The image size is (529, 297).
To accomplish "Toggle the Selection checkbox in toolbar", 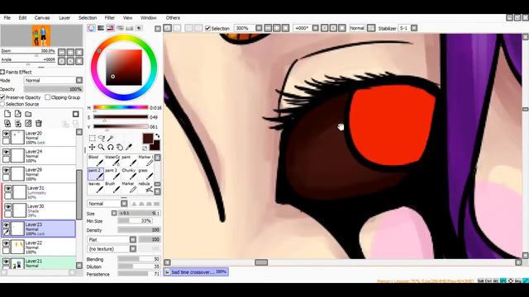I will [x=207, y=28].
